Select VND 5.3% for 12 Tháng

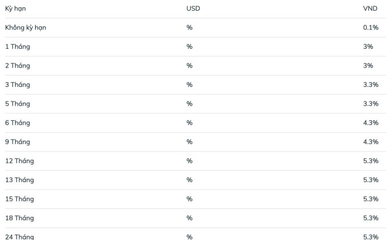click(x=371, y=161)
